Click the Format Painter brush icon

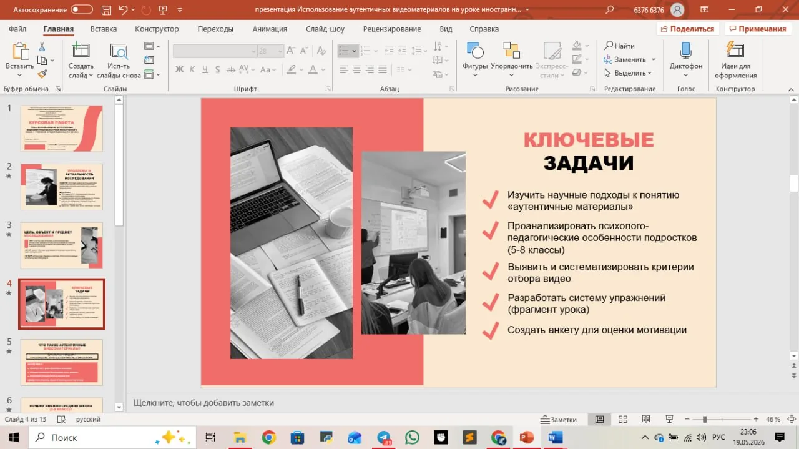[42, 74]
